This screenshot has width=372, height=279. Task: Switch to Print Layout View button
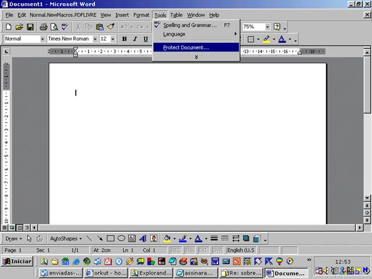coord(20,228)
